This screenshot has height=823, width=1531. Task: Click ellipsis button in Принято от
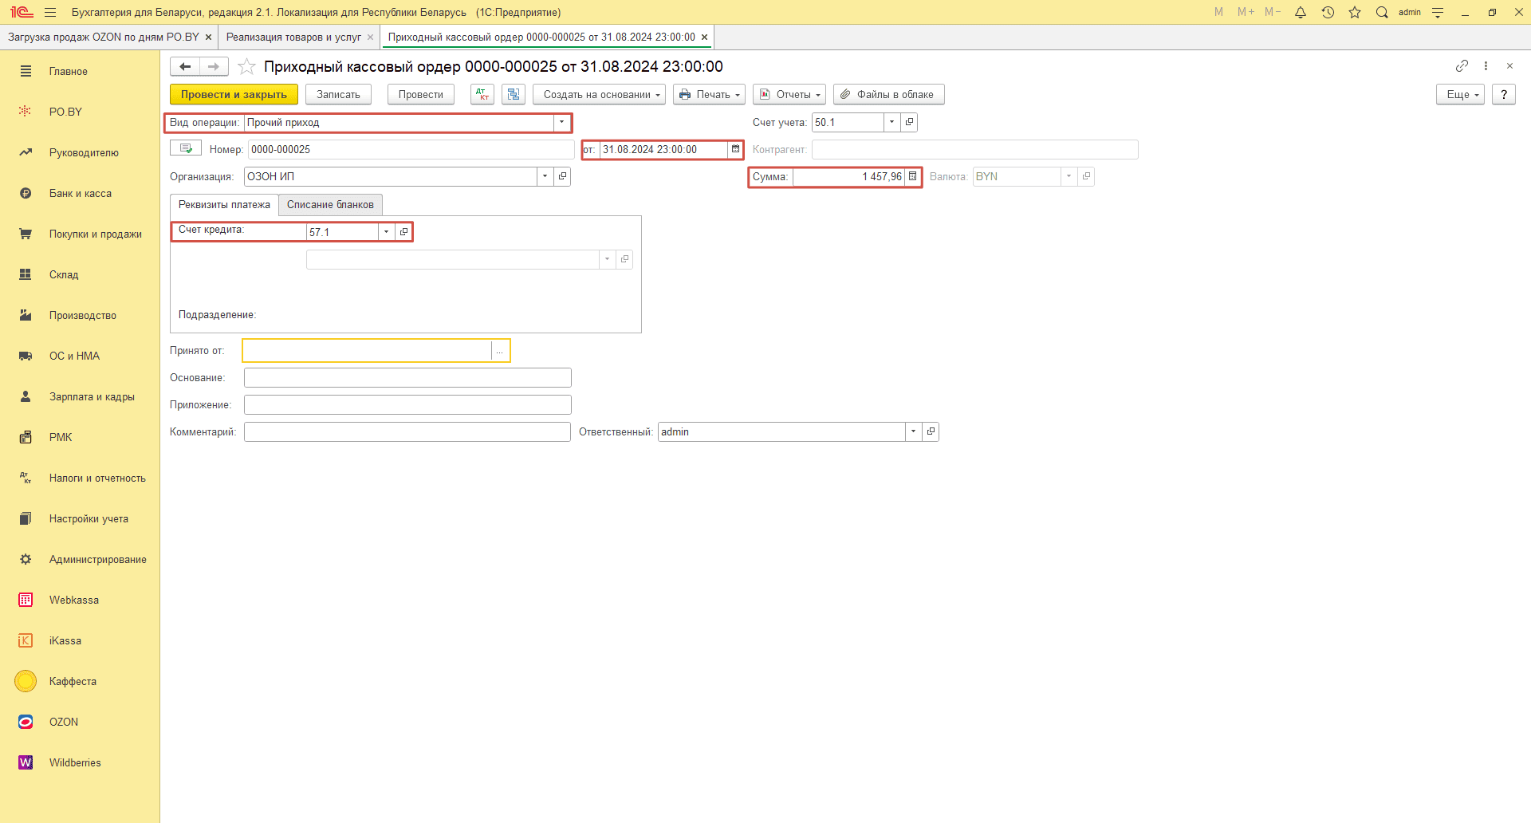(500, 351)
